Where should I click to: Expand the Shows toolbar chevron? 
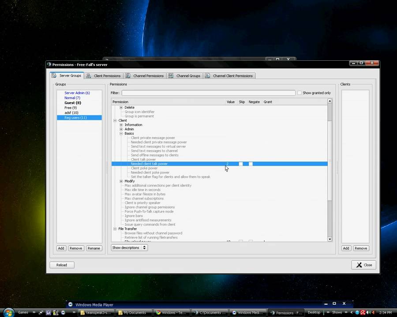tap(346, 313)
